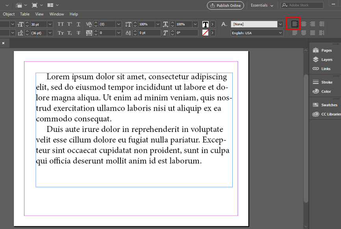
Task: Apply Superscript formatting
Action: coord(70,24)
